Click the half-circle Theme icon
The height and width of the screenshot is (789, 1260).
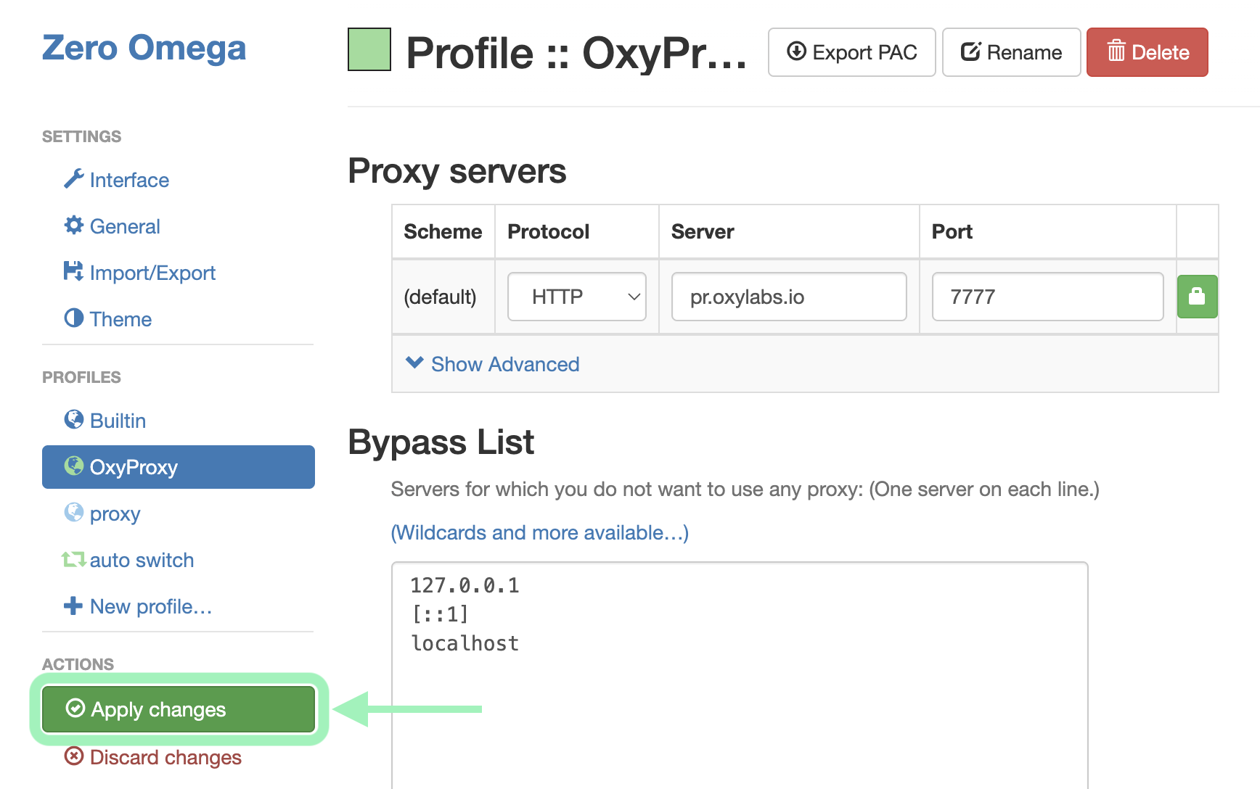coord(73,318)
